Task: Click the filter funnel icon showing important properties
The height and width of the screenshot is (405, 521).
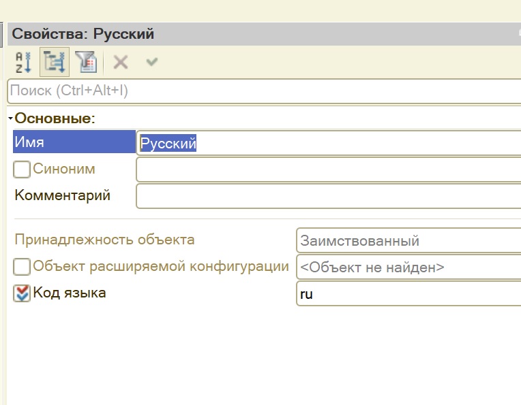Action: click(x=86, y=62)
